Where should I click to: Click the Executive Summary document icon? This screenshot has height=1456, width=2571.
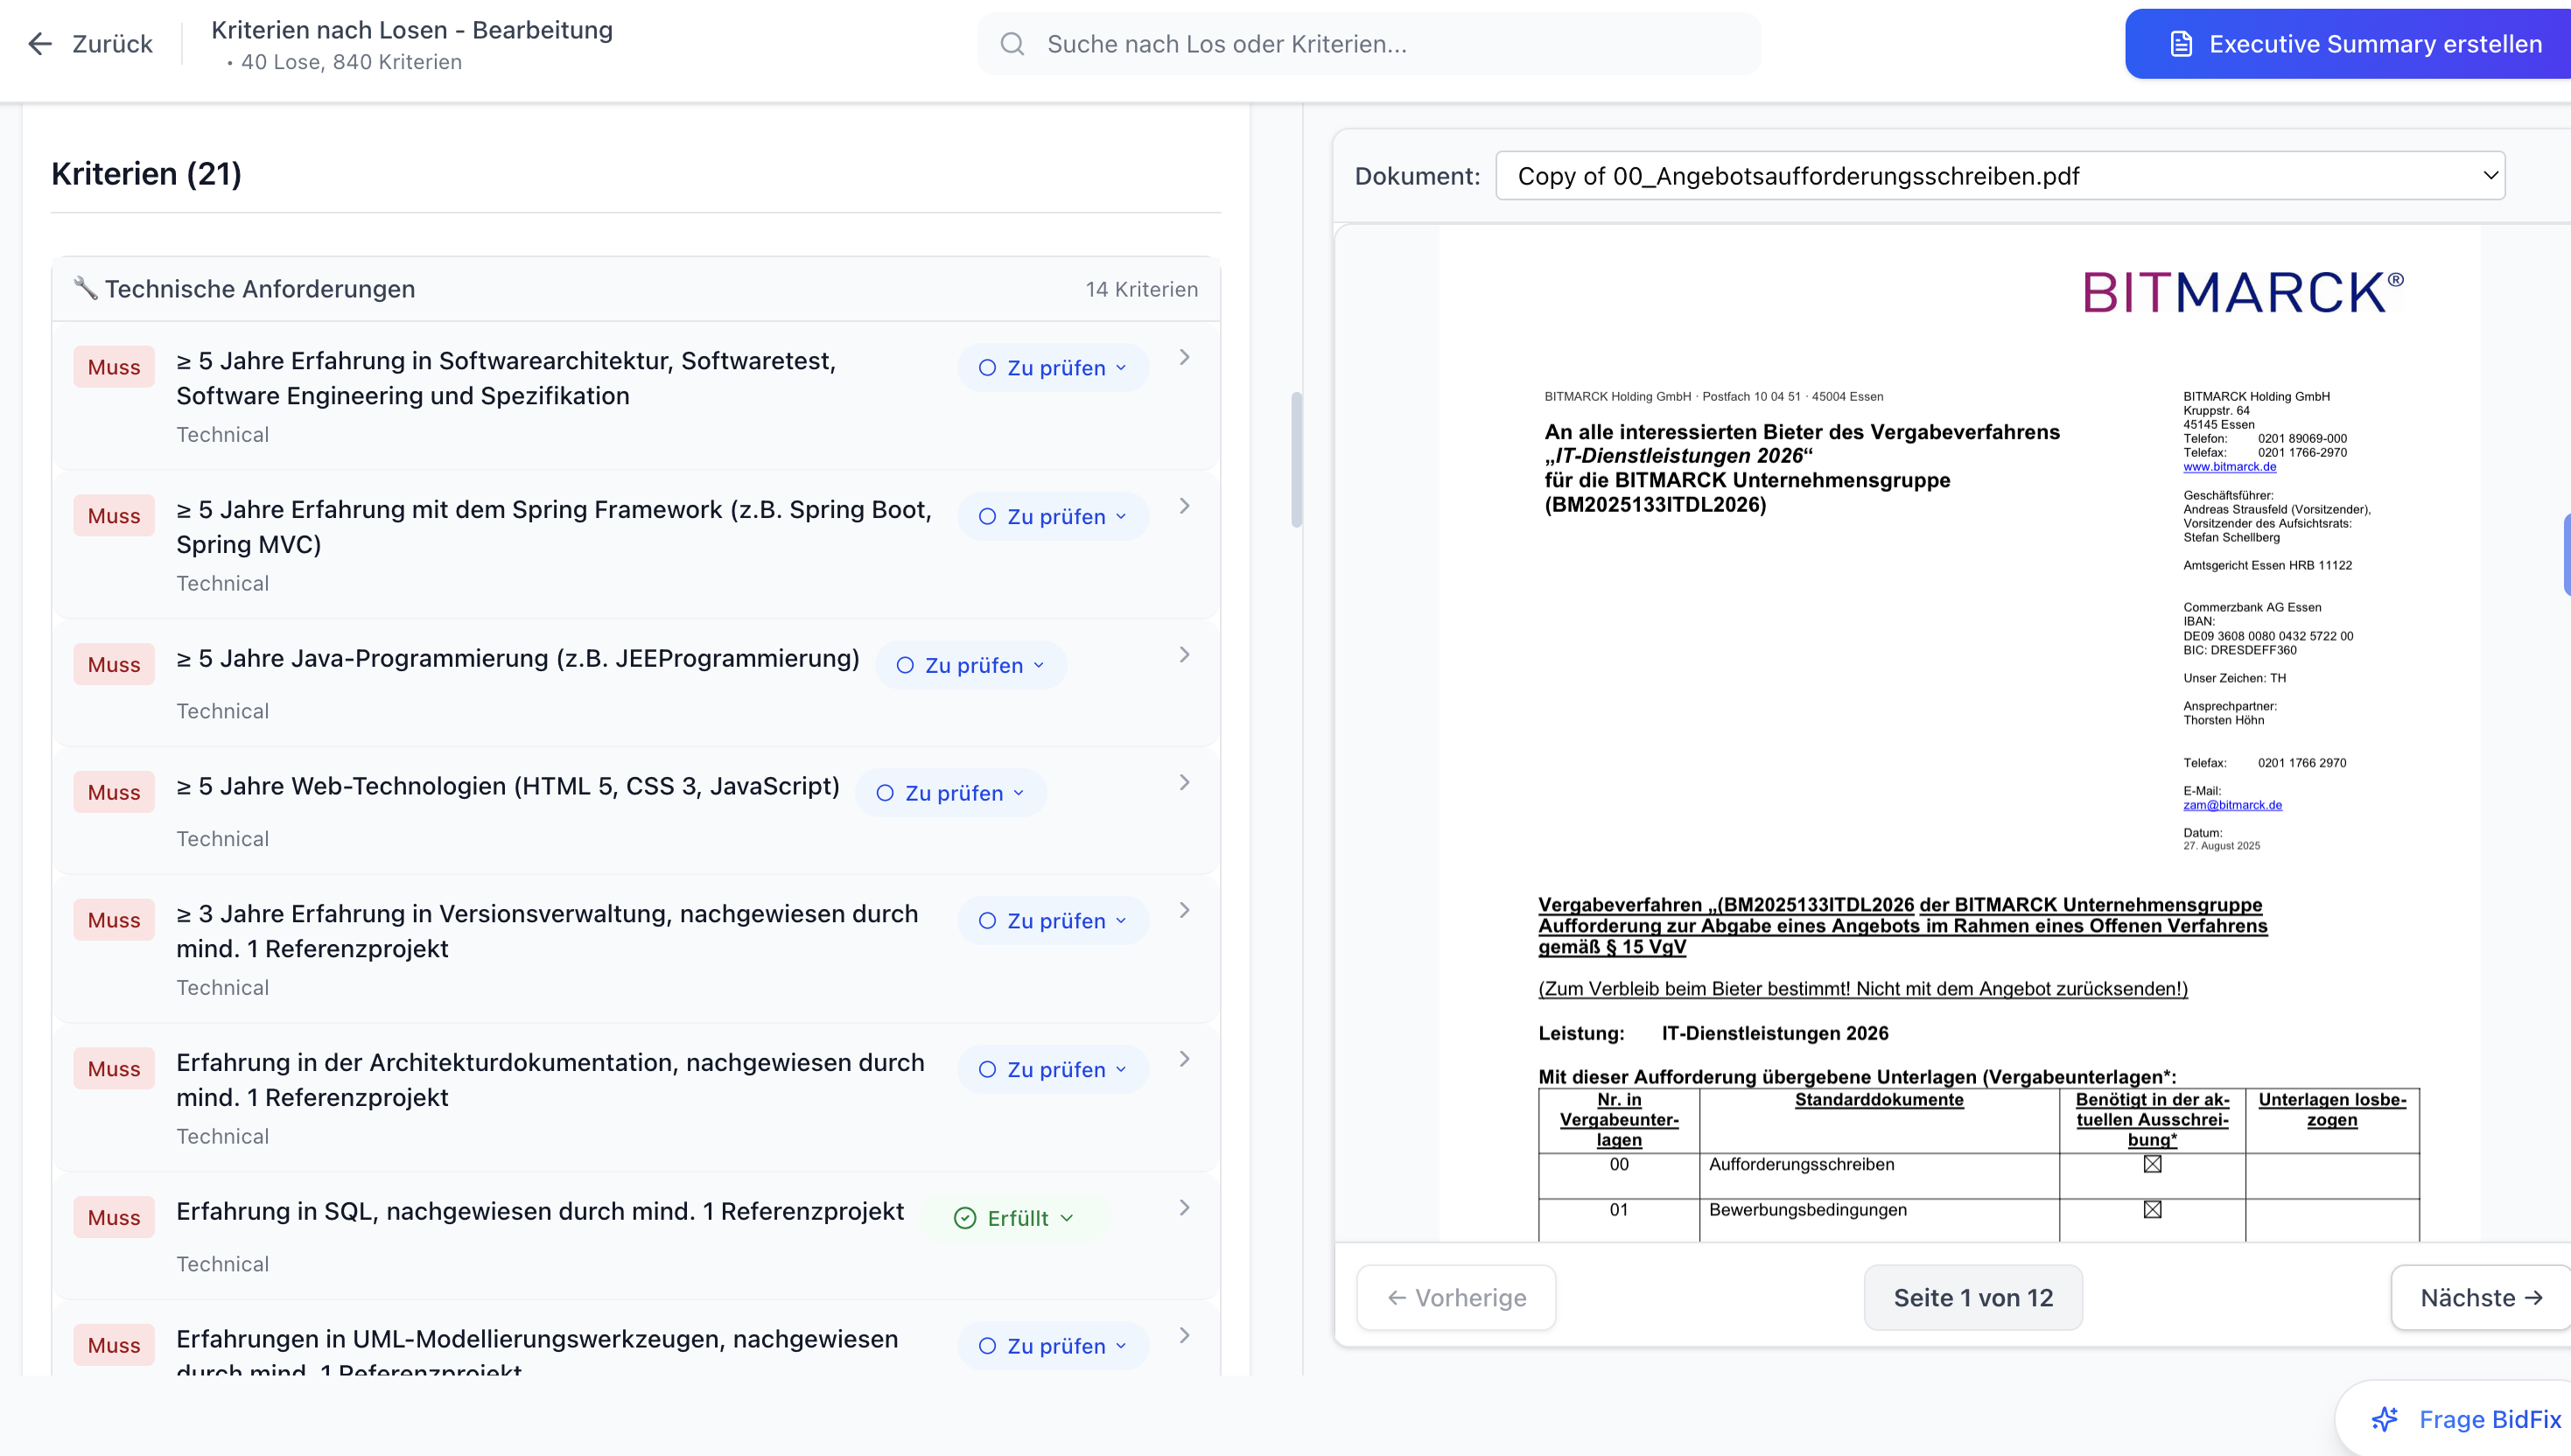click(2181, 44)
